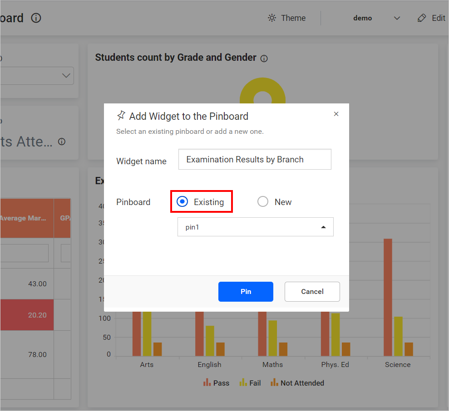Click the pin icon in the dialog header
This screenshot has height=411, width=449.
click(121, 116)
